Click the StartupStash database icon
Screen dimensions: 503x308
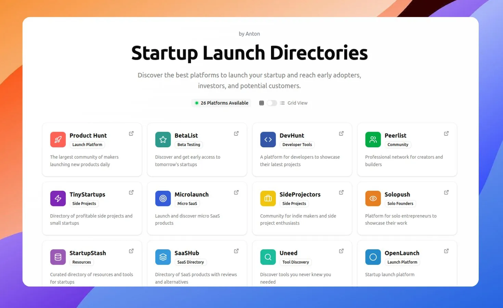point(58,257)
